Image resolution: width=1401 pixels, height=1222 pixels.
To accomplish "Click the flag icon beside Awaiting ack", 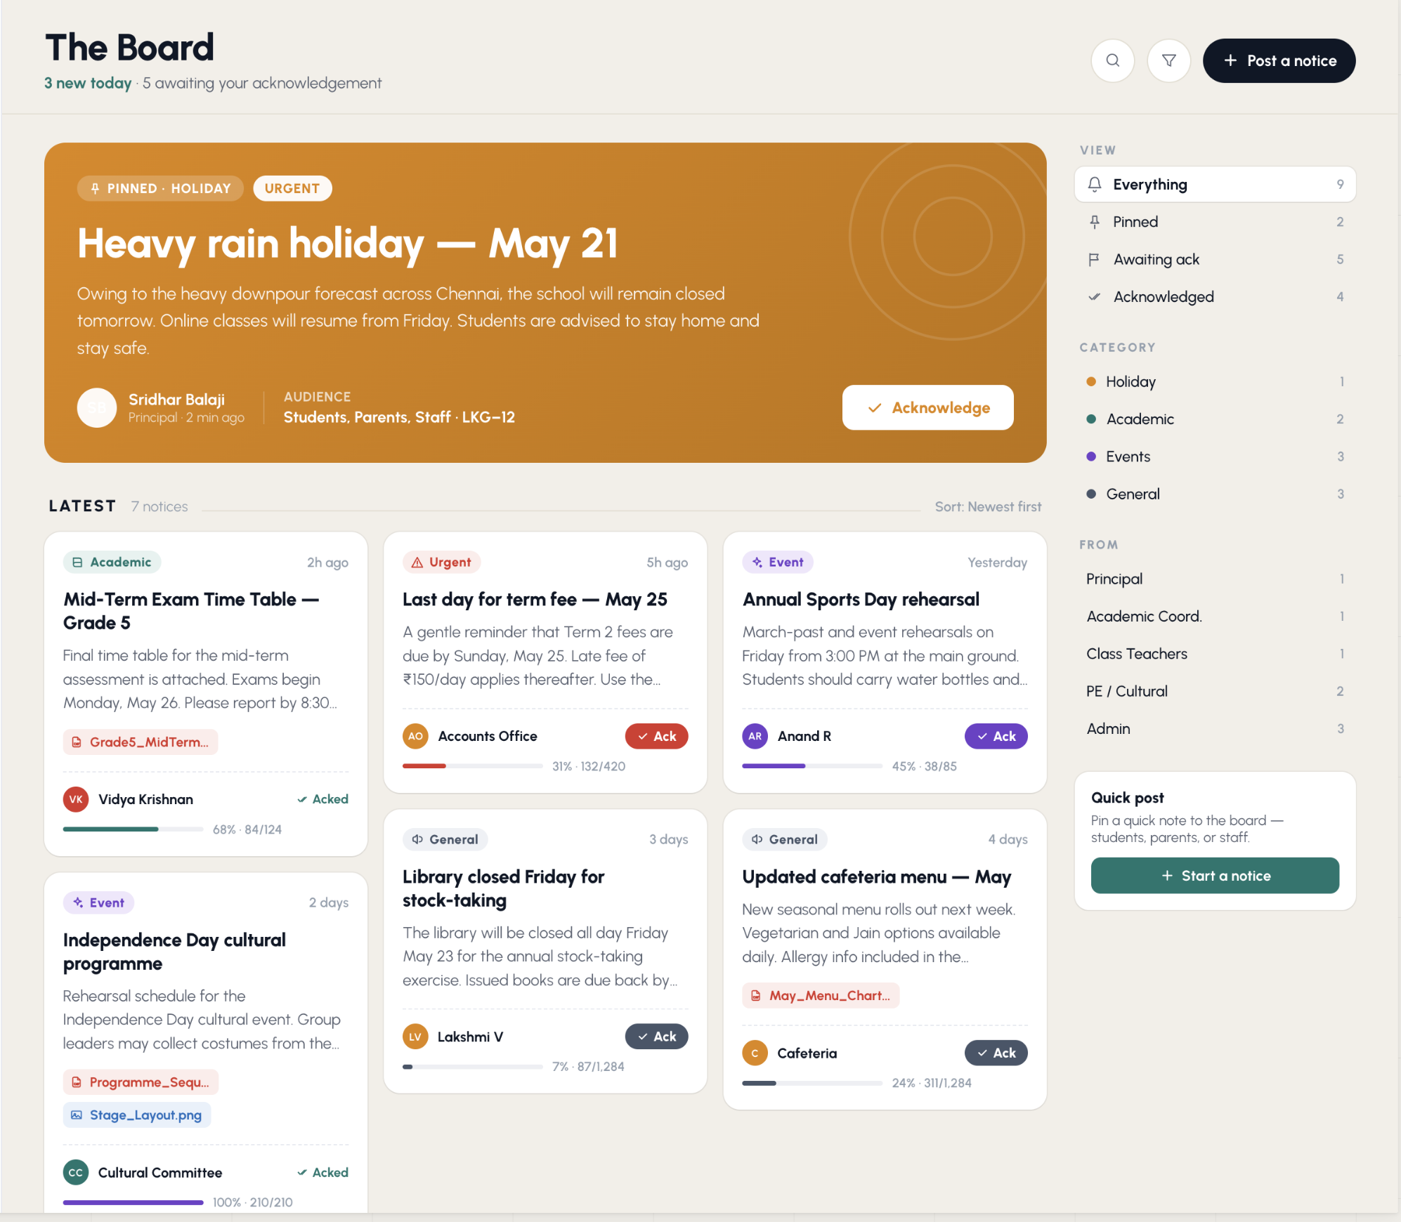I will click(x=1094, y=260).
